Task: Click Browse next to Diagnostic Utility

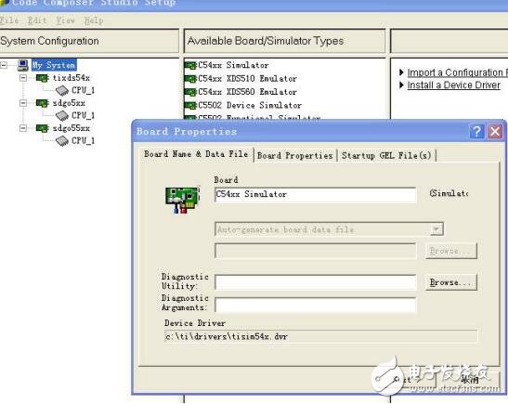Action: pyautogui.click(x=451, y=282)
